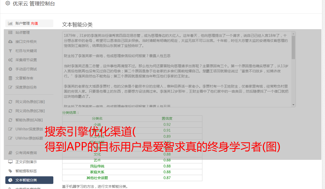Click the gear icon beside 优采云 管理控制台
325x189 pixels.
[x=8, y=3]
